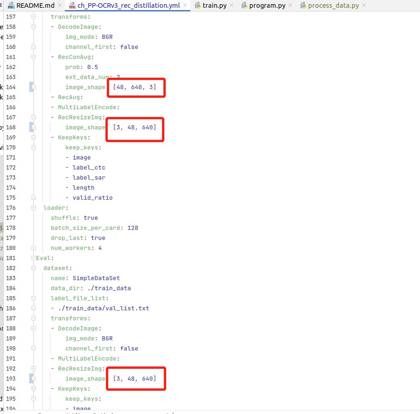Click the Python icon on the train.py tab
The image size is (420, 414).
(x=197, y=5)
